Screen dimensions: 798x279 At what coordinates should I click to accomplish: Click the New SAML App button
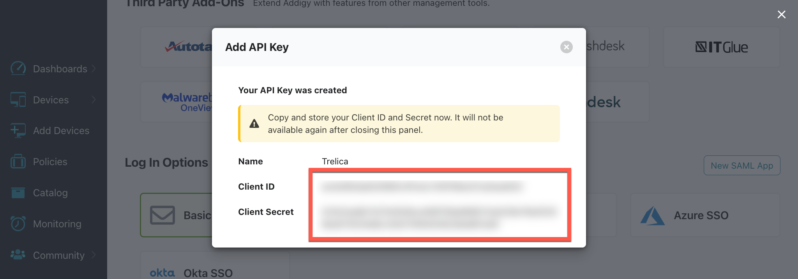coord(742,166)
